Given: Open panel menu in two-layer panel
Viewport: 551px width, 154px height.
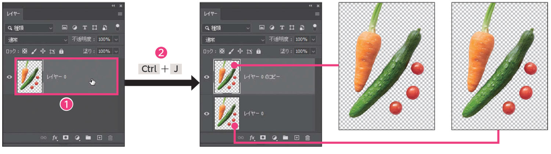Looking at the screenshot, I should (x=317, y=14).
